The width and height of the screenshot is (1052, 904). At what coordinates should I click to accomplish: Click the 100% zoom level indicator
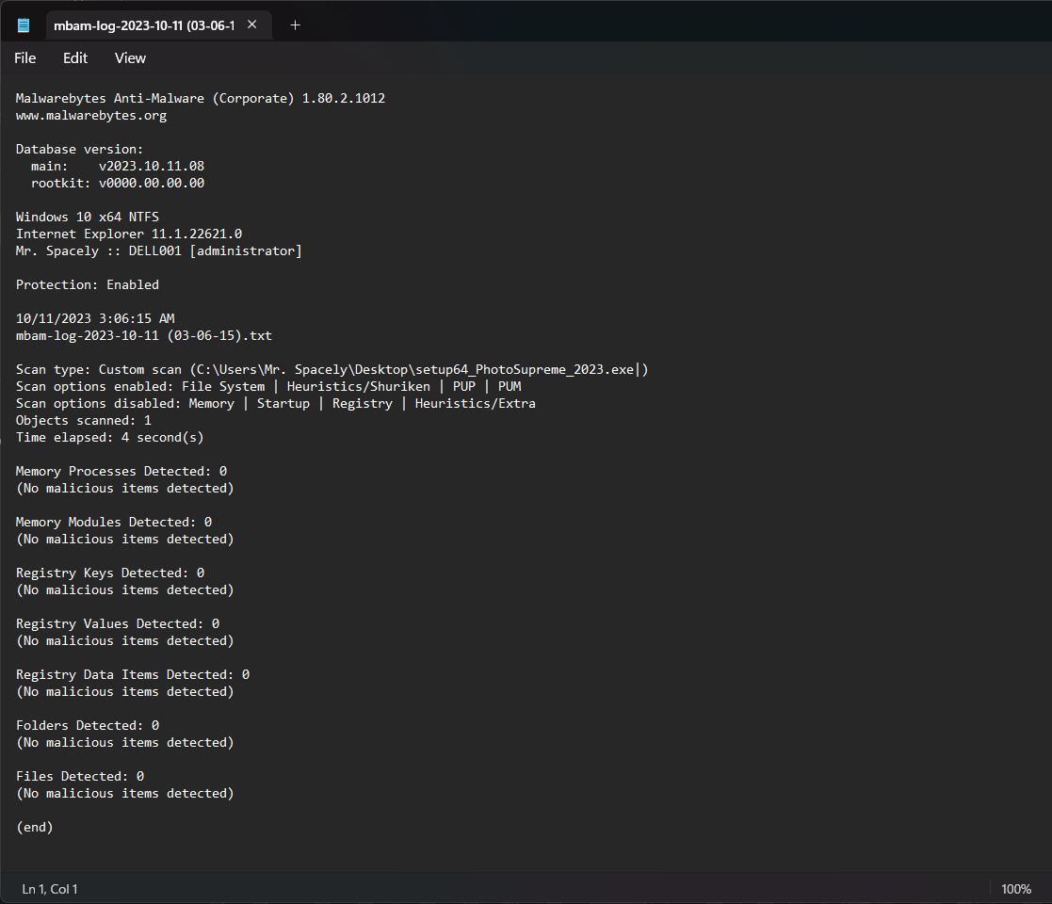pyautogui.click(x=1016, y=889)
